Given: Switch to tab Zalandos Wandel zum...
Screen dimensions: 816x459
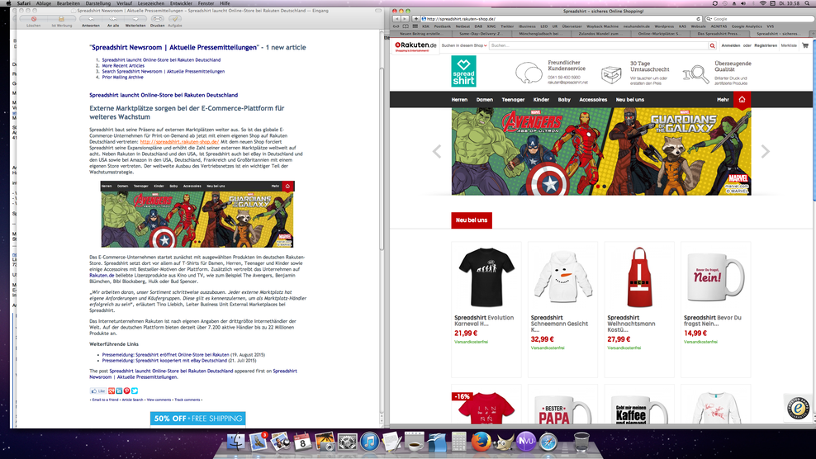Looking at the screenshot, I should pos(600,33).
